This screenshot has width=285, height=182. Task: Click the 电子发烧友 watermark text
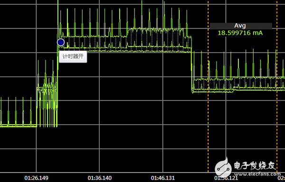pyautogui.click(x=255, y=166)
